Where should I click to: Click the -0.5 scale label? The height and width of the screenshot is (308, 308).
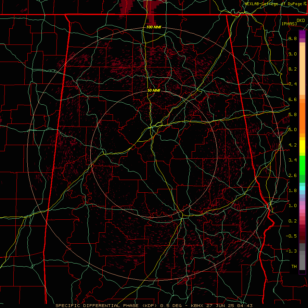291,236
